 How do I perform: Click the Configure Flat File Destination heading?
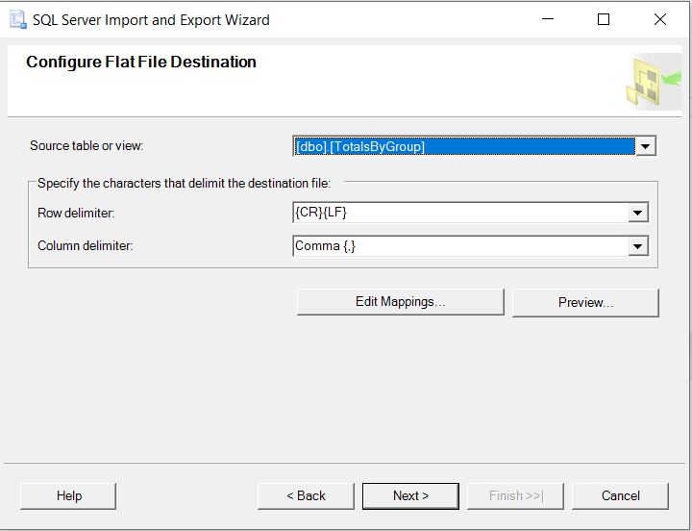coord(141,62)
